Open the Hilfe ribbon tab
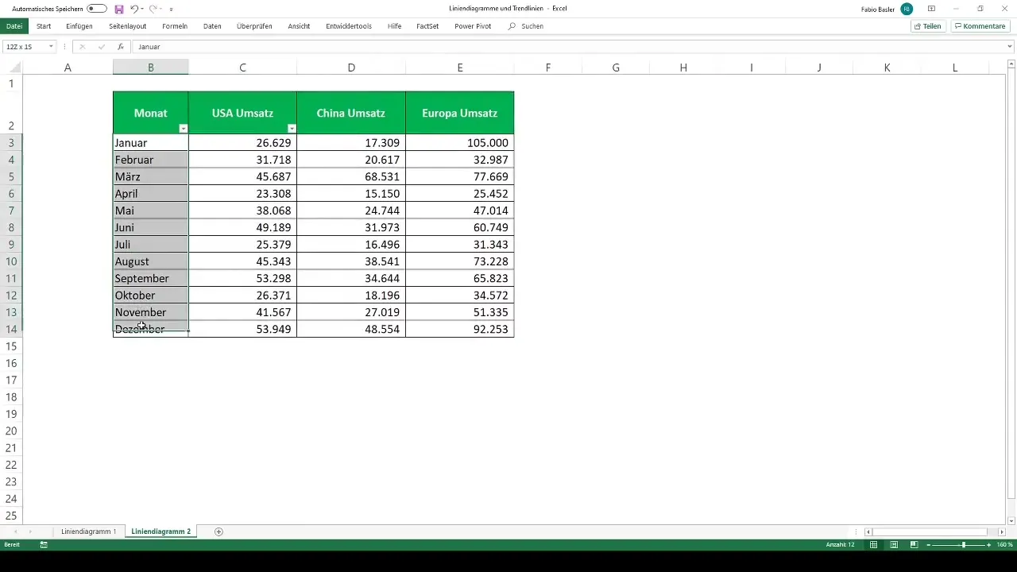Viewport: 1017px width, 572px height. click(394, 26)
